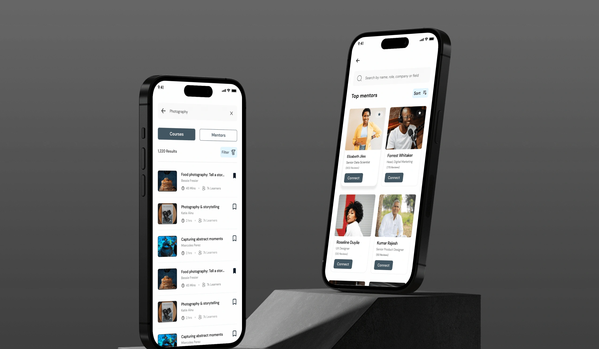Tap the star icon on Elizabeth Jiles profile

pos(379,113)
